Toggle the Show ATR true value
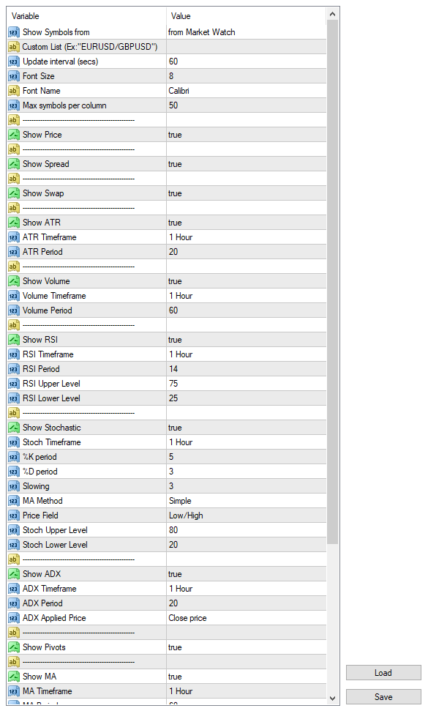The width and height of the screenshot is (428, 711). point(247,223)
